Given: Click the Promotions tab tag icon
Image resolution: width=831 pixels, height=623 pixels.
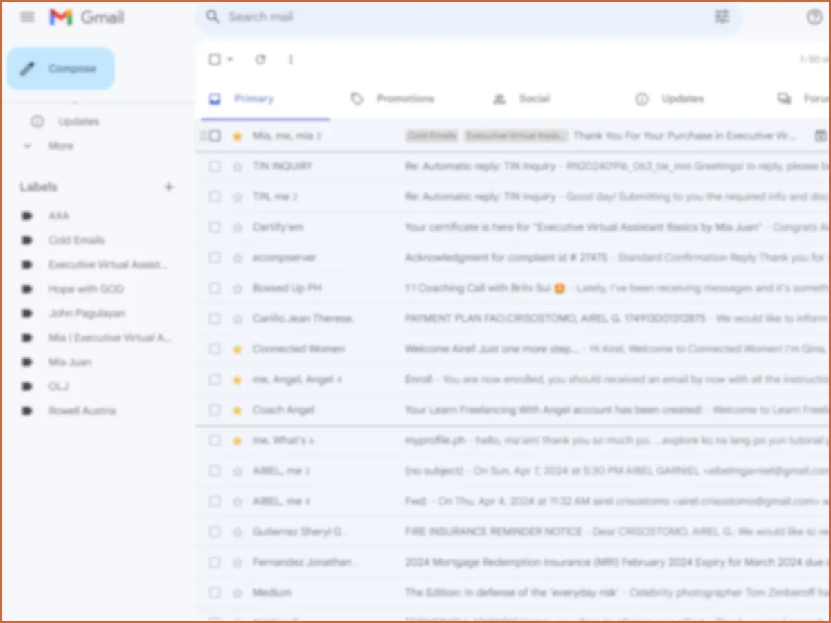Looking at the screenshot, I should pyautogui.click(x=357, y=99).
